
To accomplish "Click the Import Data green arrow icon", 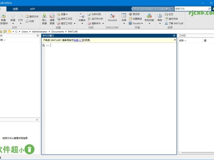I will point(44,15).
